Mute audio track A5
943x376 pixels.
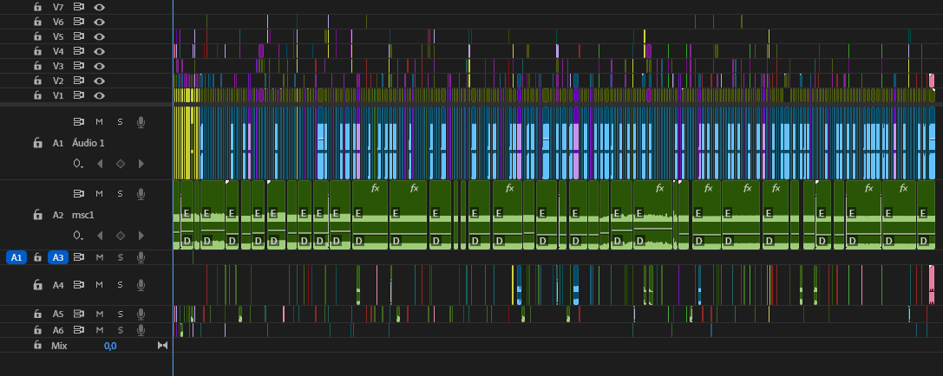[99, 314]
